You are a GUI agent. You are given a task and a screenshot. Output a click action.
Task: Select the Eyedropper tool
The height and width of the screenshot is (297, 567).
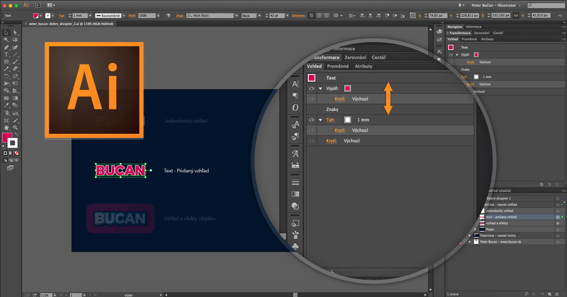click(x=6, y=105)
